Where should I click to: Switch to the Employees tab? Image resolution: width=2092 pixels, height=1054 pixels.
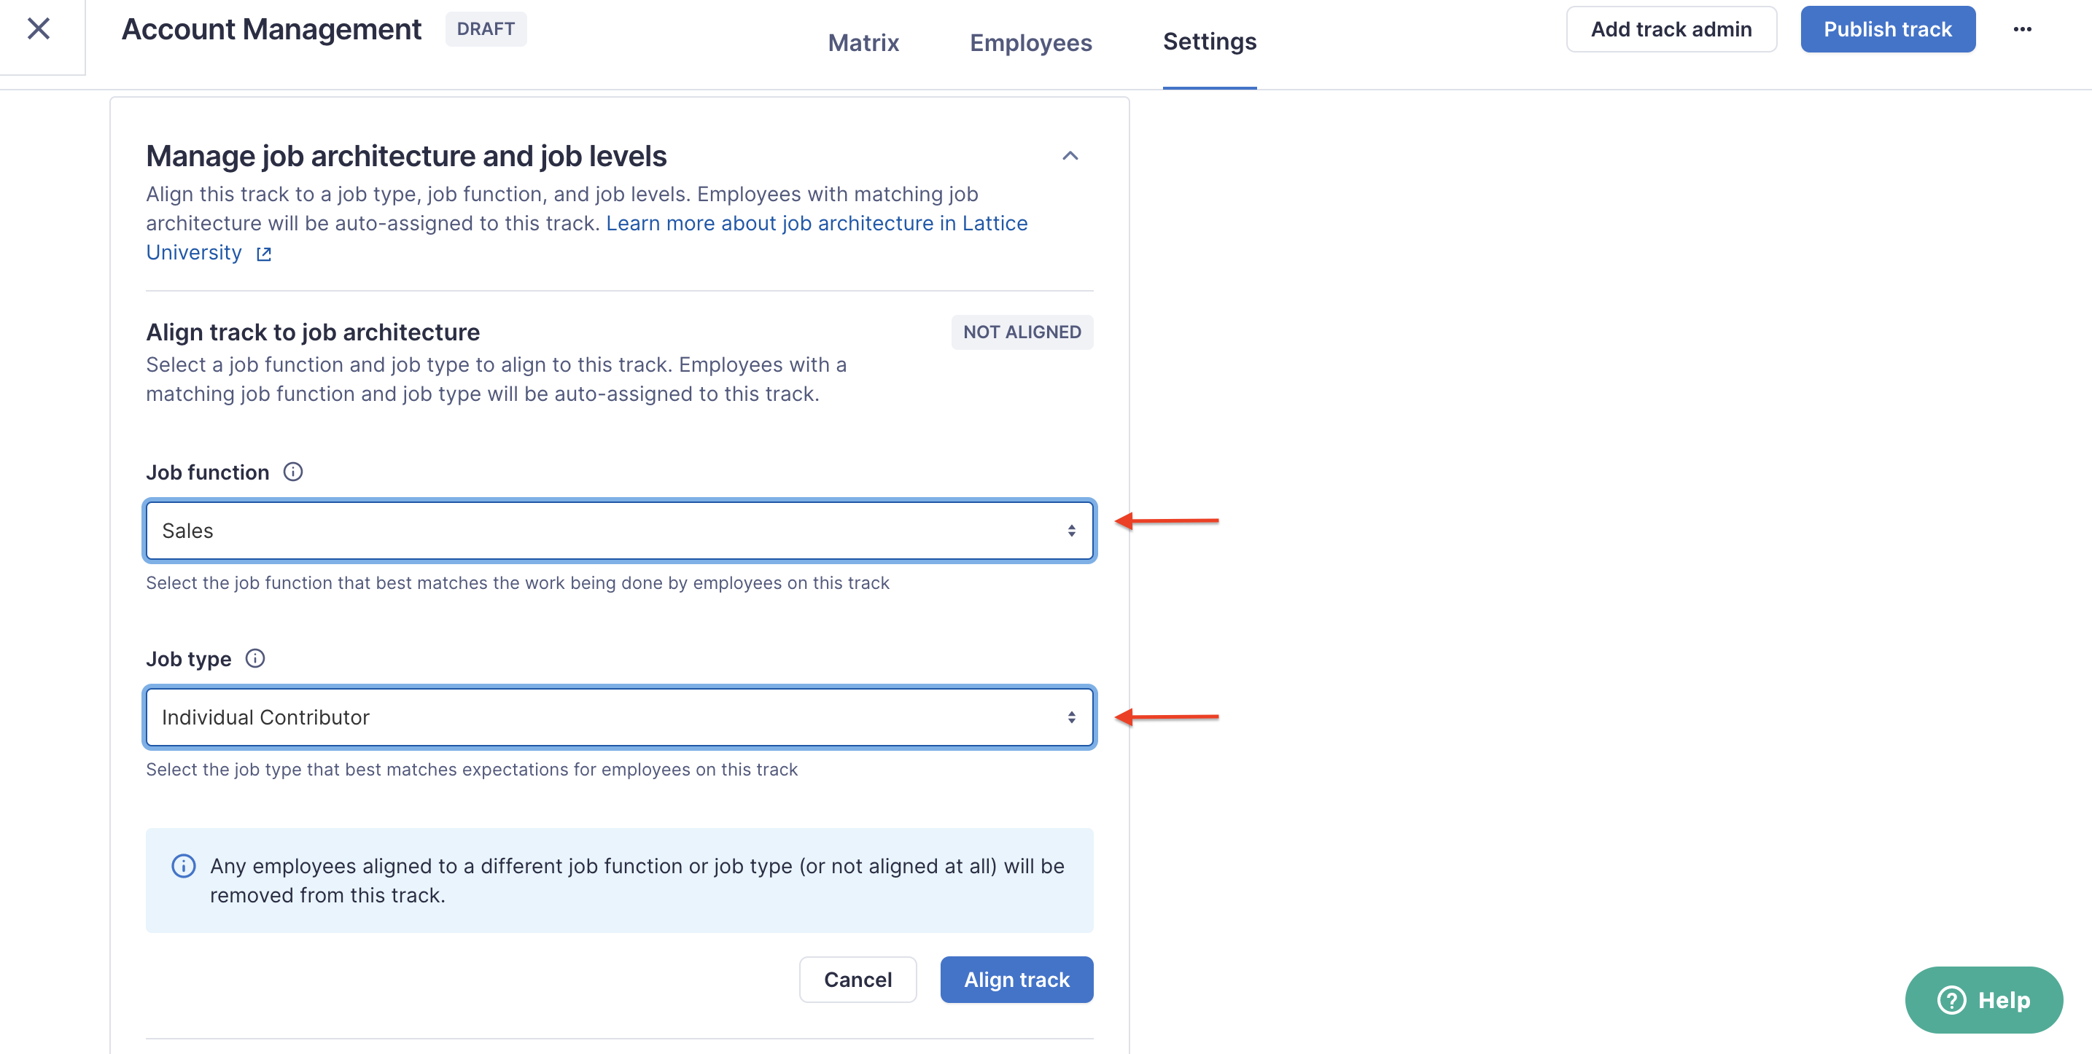pos(1030,42)
